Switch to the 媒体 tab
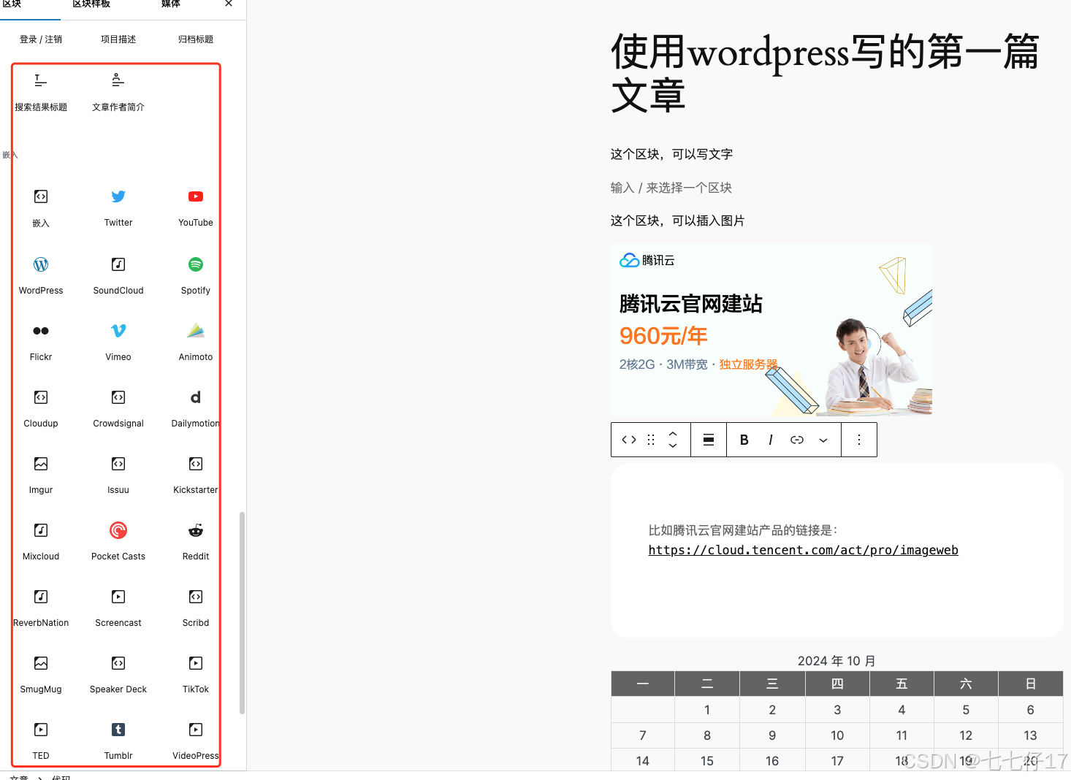The image size is (1071, 780). (x=171, y=4)
